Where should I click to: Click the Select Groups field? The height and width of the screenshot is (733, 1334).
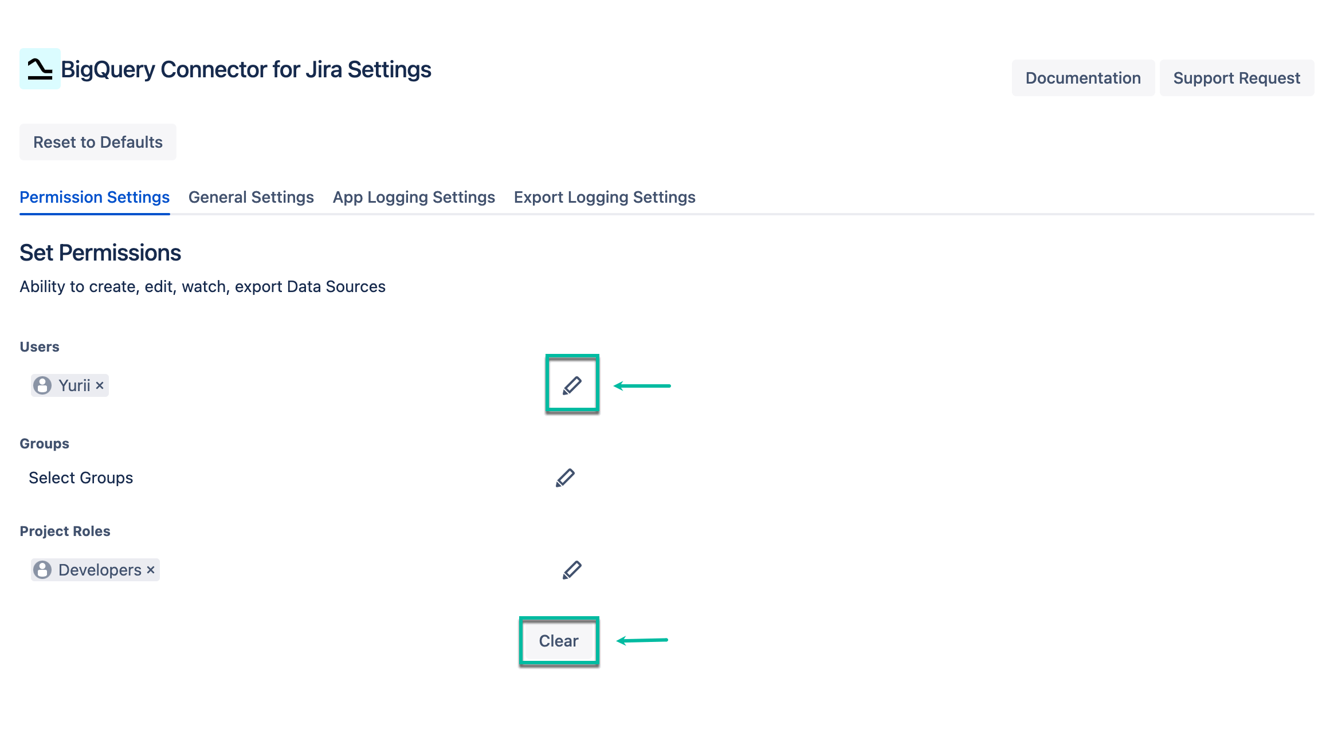(x=81, y=477)
